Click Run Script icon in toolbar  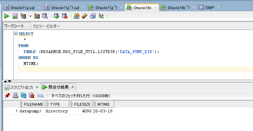(x=15, y=16)
